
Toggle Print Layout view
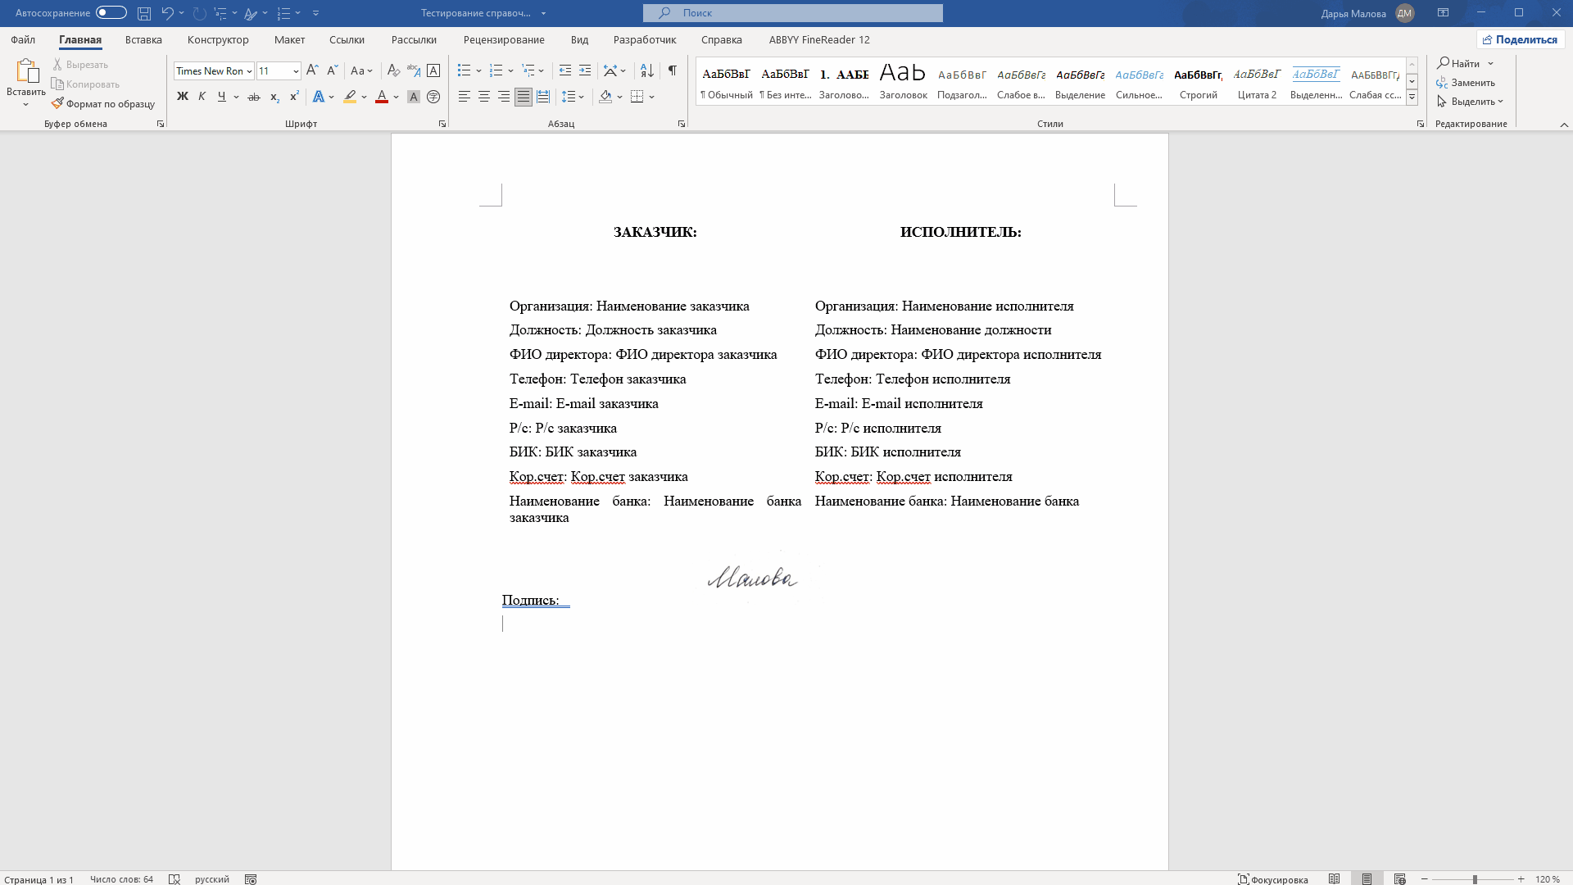[1367, 878]
